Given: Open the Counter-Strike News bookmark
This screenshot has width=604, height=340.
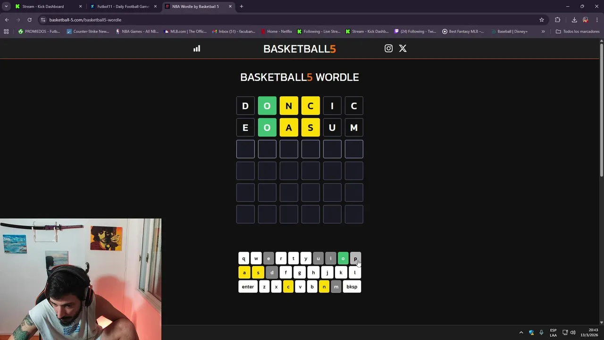Looking at the screenshot, I should 88,32.
